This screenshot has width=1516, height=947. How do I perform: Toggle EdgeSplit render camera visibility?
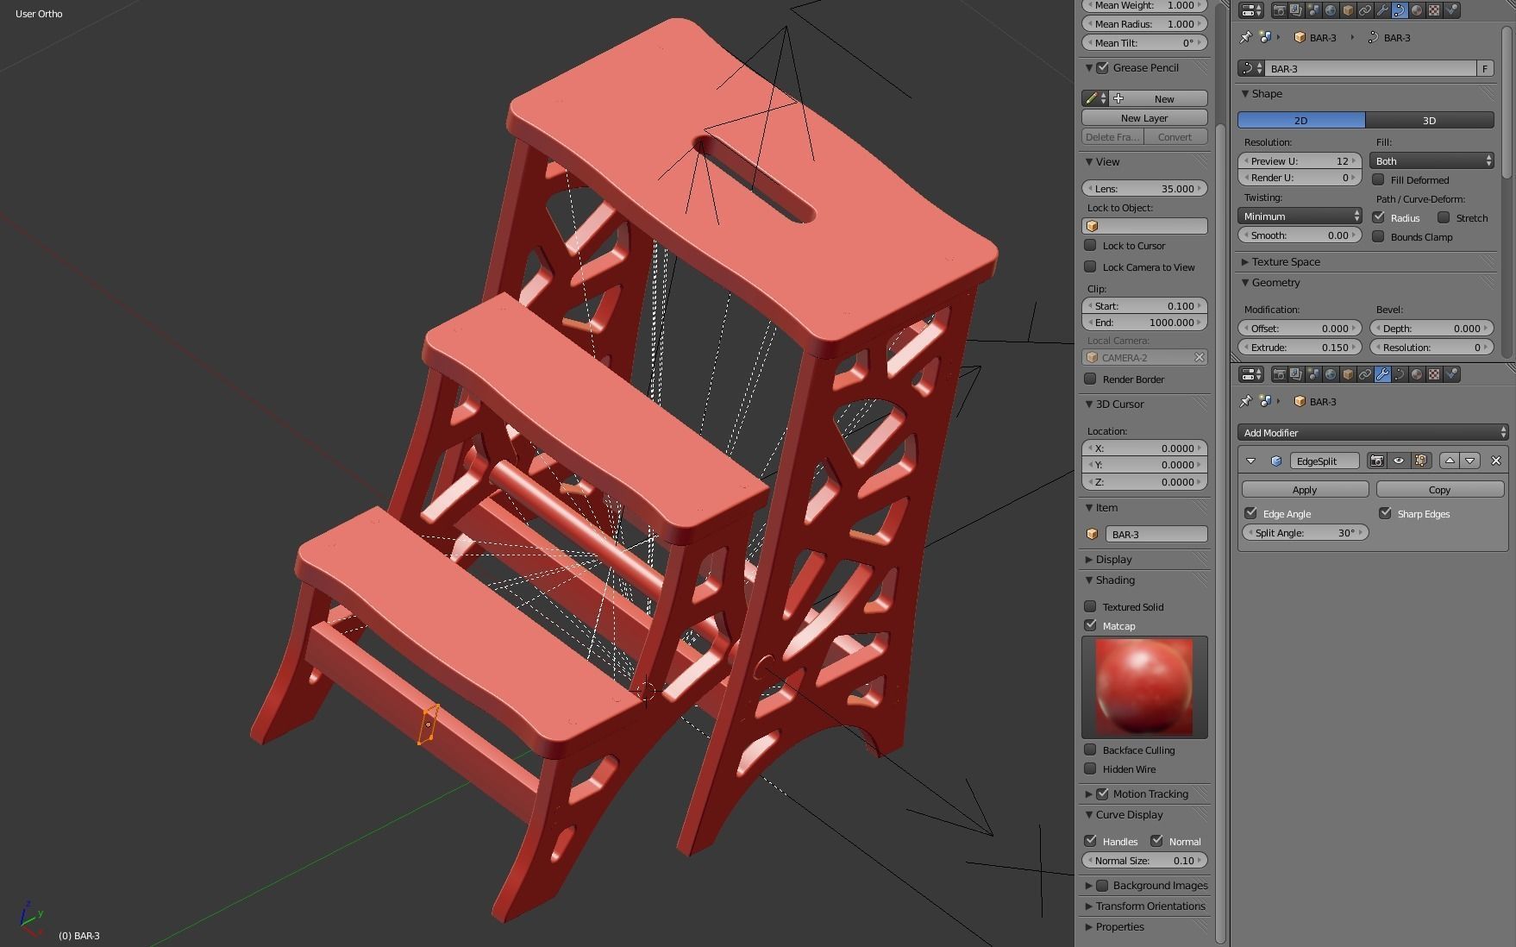[x=1377, y=461]
